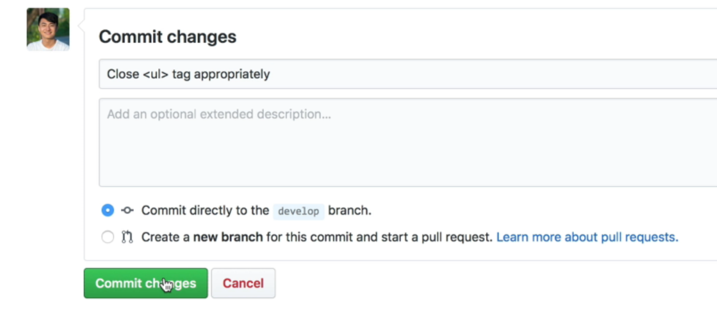Choose the new branch radio button
Image resolution: width=717 pixels, height=309 pixels.
point(107,237)
